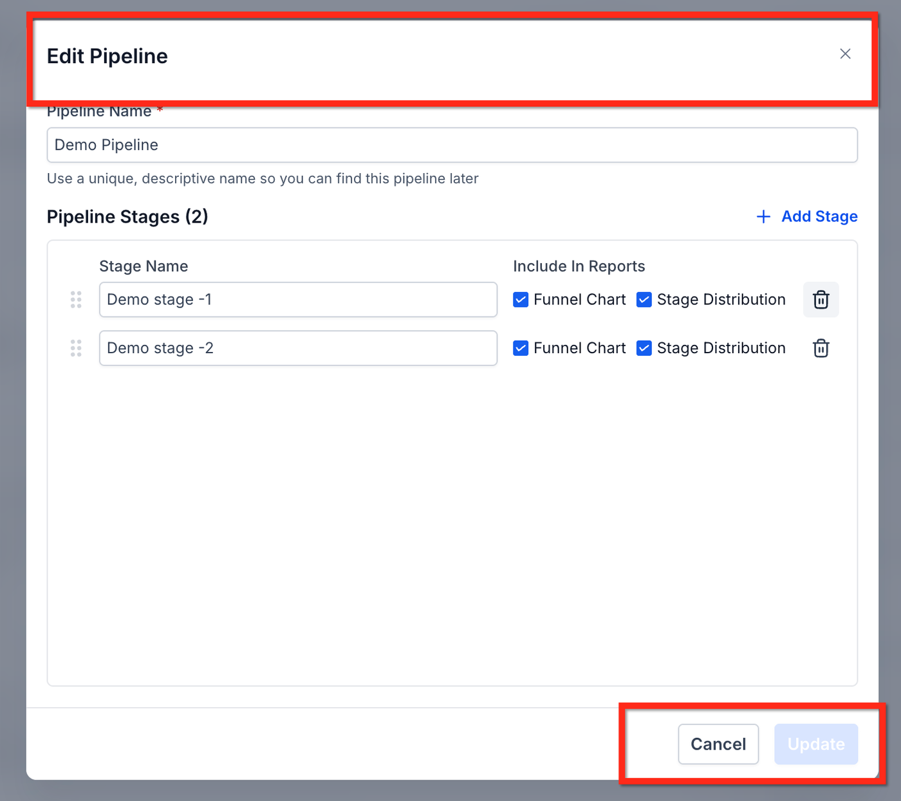Click the Demo stage -2 name field
Viewport: 901px width, 801px height.
click(x=298, y=349)
